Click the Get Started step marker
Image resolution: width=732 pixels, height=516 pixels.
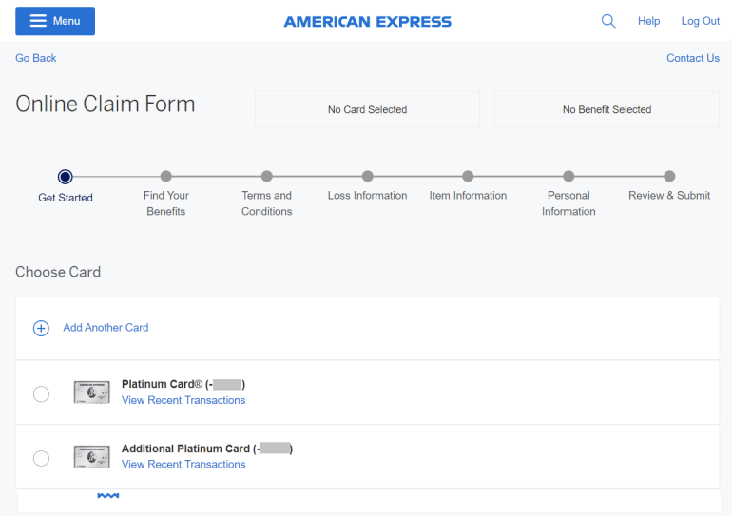[x=65, y=176]
